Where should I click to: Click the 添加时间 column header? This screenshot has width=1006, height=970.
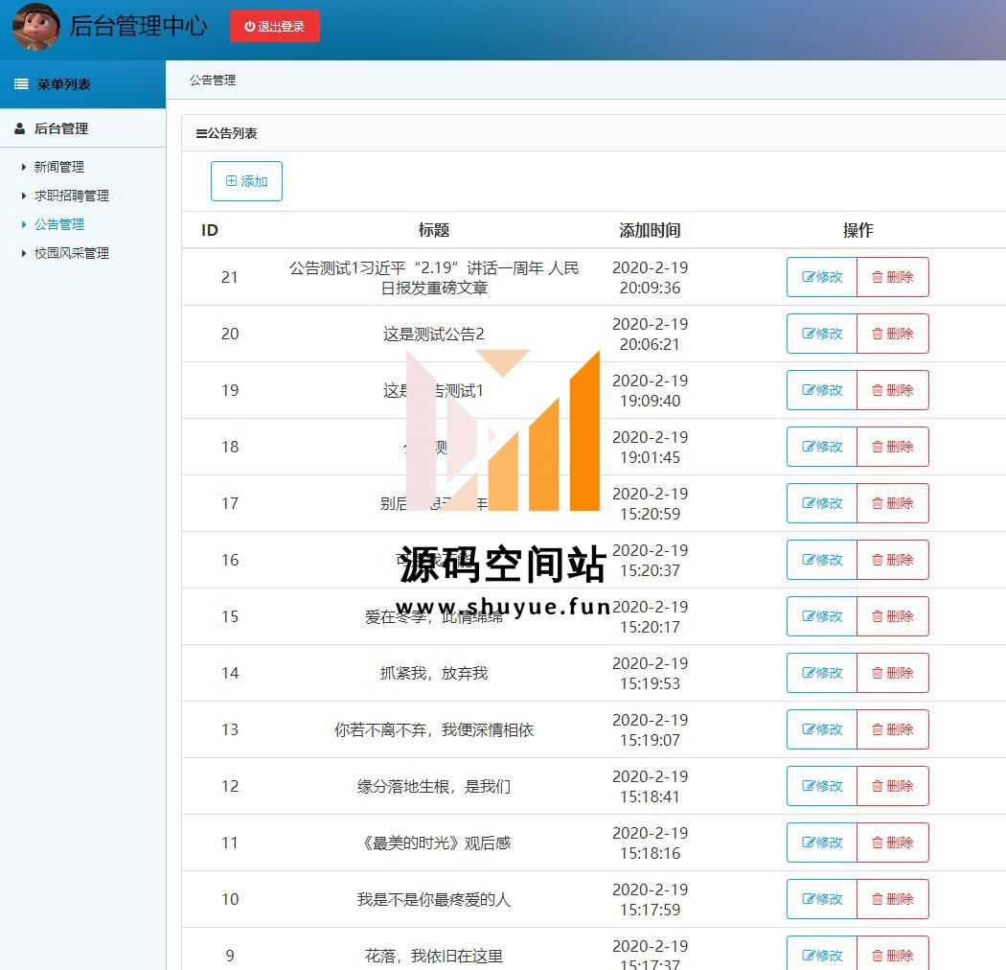point(650,230)
